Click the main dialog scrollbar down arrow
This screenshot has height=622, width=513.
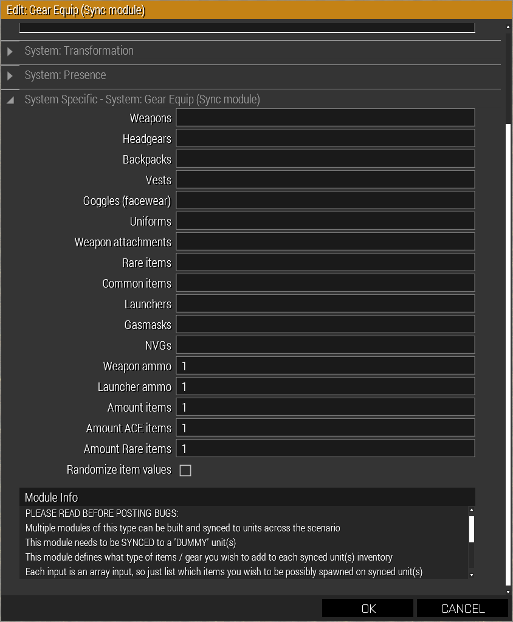click(508, 592)
